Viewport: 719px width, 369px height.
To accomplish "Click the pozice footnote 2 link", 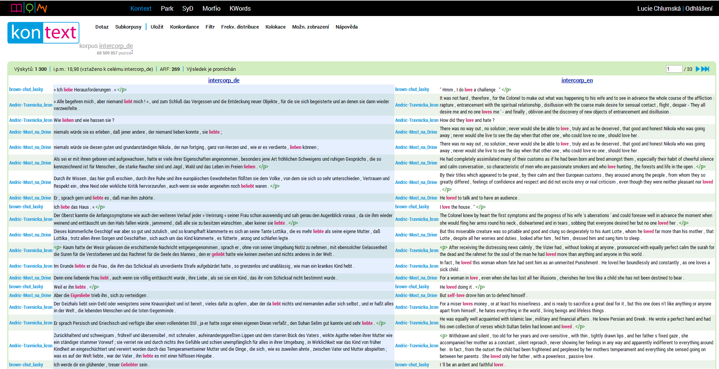I will 132,53.
